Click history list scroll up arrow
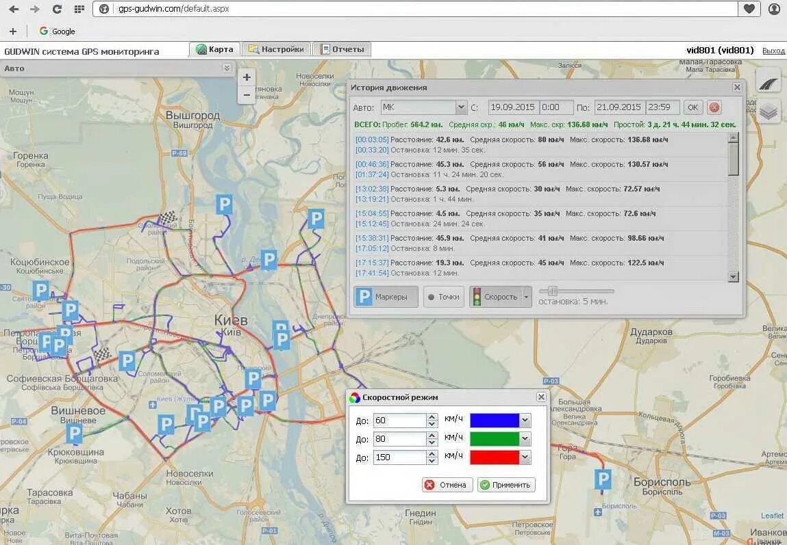The image size is (787, 545). coord(734,137)
